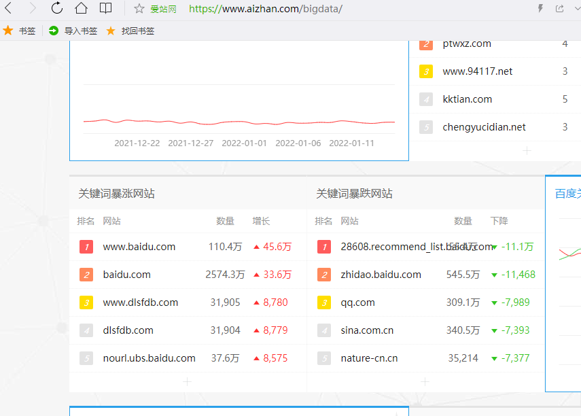
Task: Open qq.com in the falling list
Action: (x=357, y=302)
